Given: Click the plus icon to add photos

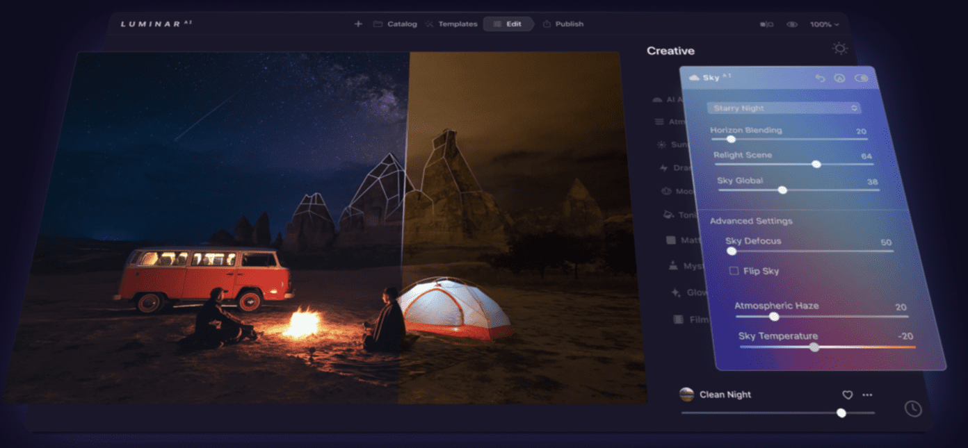Looking at the screenshot, I should (358, 24).
